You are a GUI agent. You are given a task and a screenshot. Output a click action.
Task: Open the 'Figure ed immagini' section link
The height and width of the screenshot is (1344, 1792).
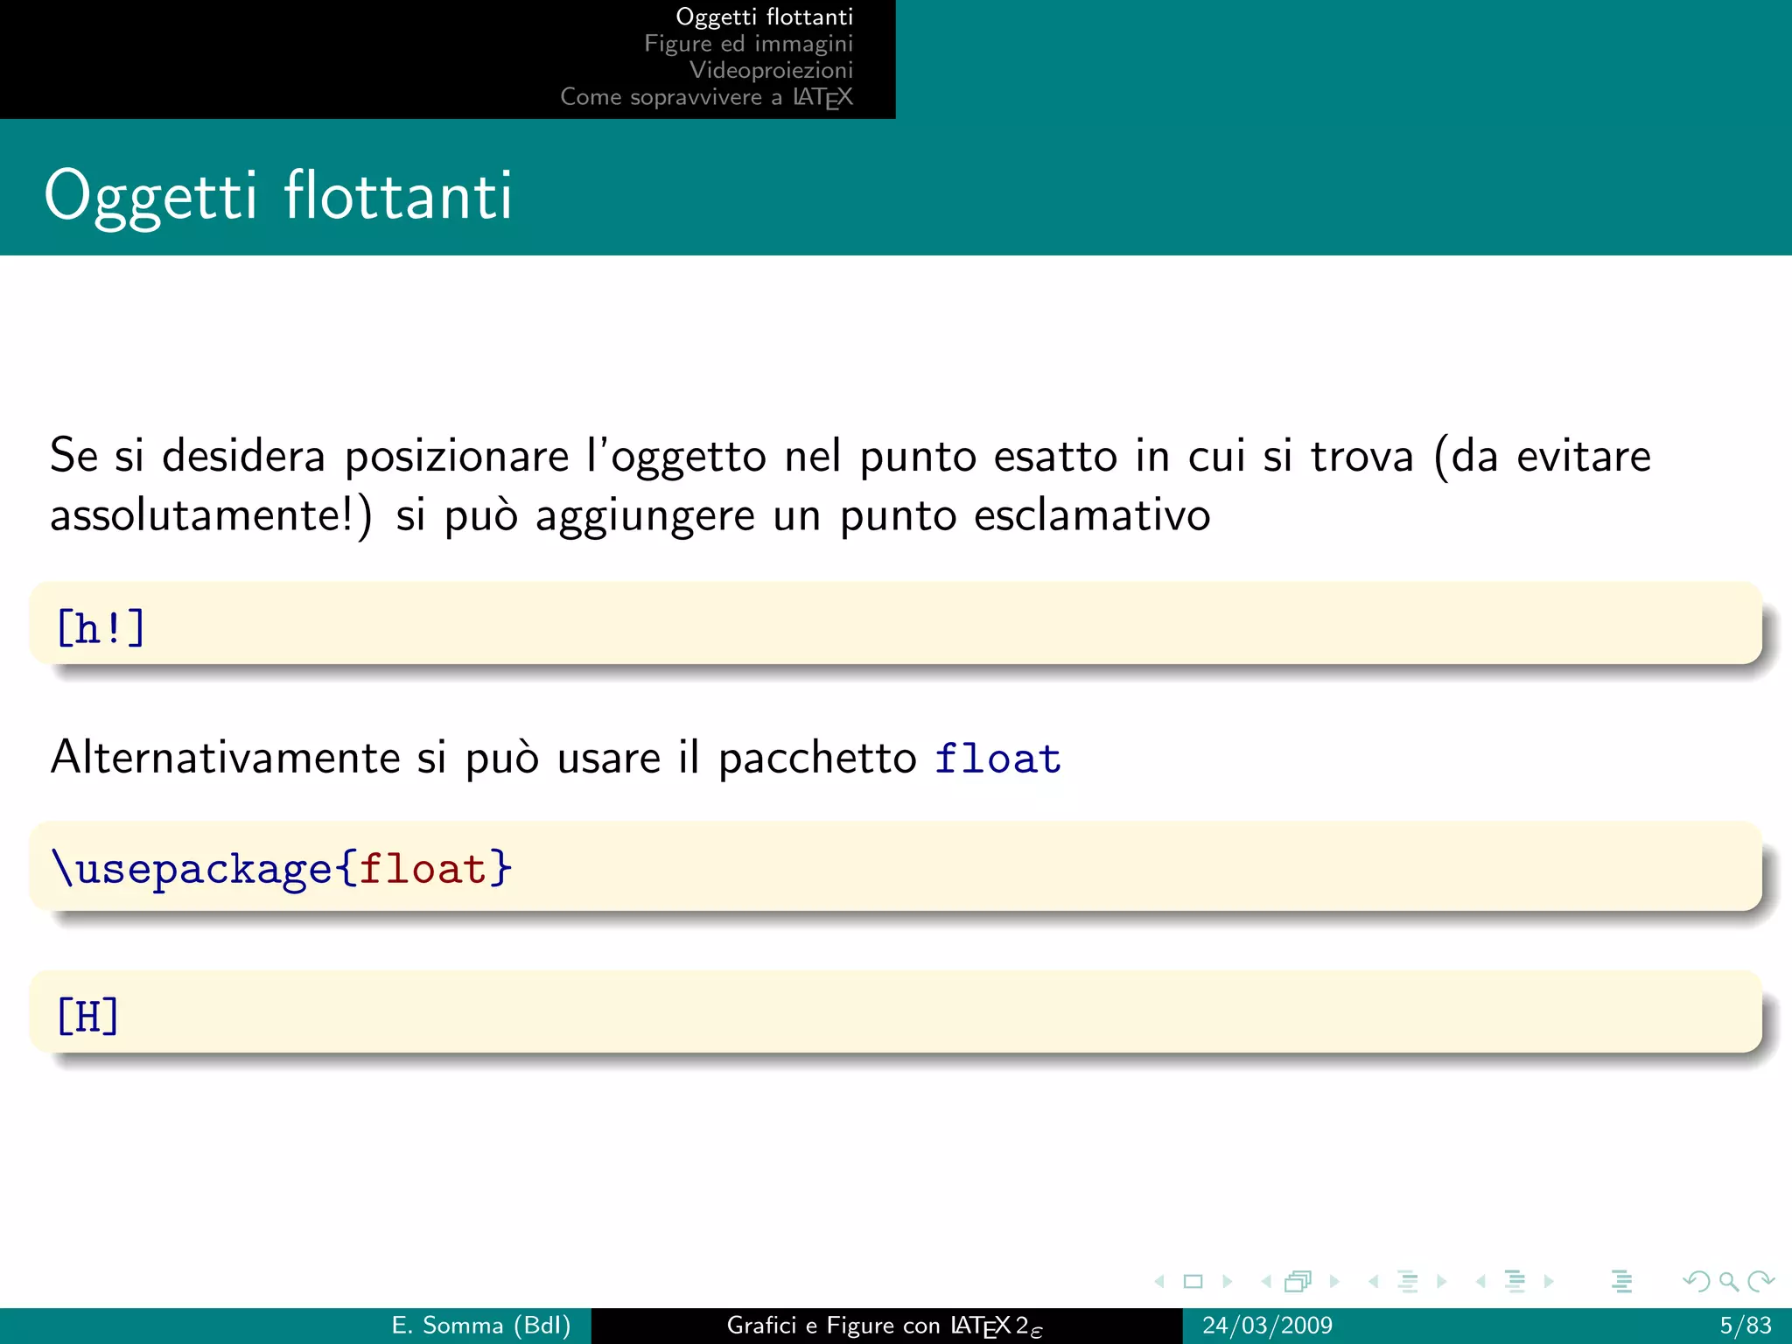748,44
